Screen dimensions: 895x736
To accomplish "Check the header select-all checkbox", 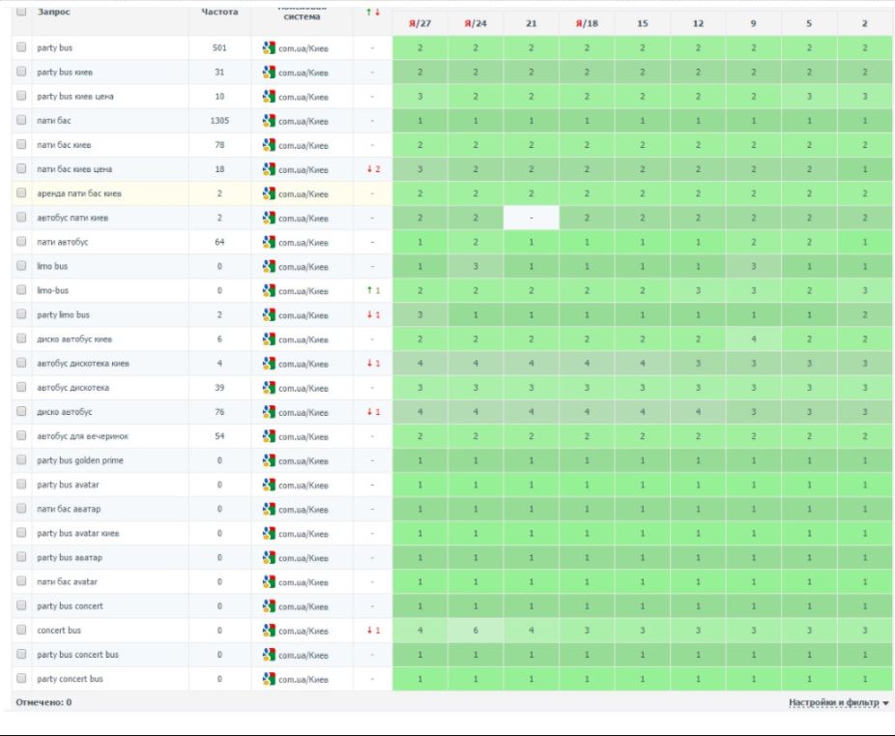I will click(x=21, y=12).
